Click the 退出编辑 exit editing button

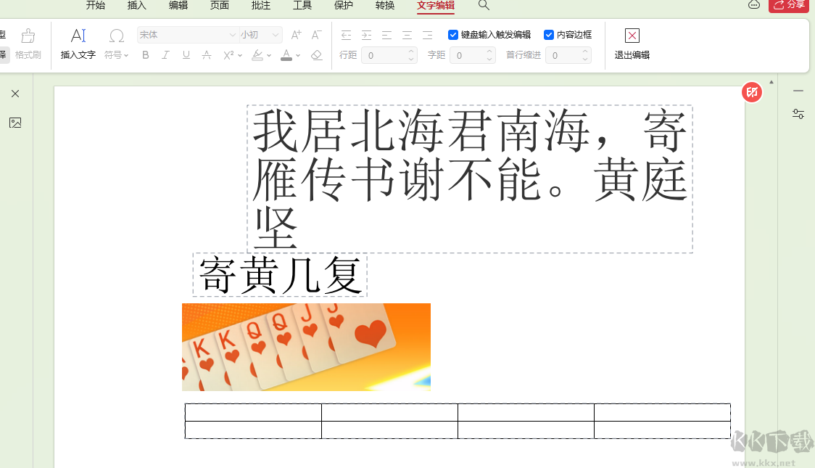632,44
